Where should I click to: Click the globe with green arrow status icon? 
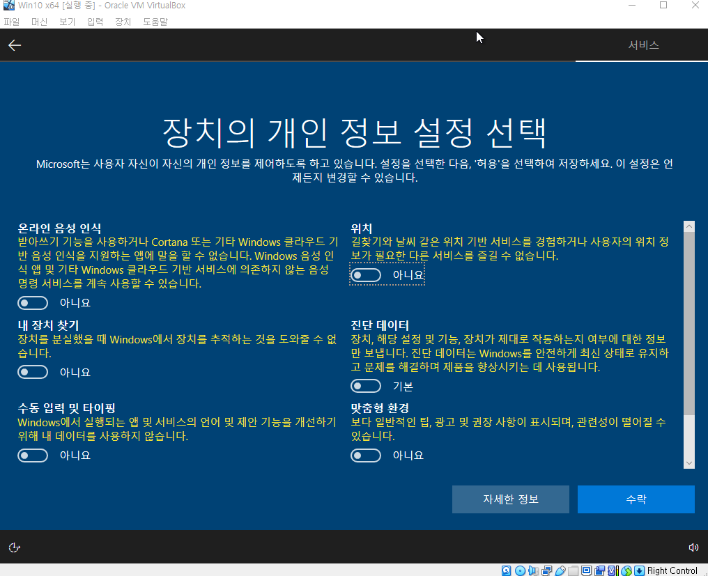click(x=626, y=570)
